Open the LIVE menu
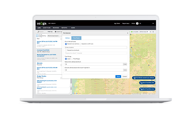191x113 pixels. click(x=39, y=28)
